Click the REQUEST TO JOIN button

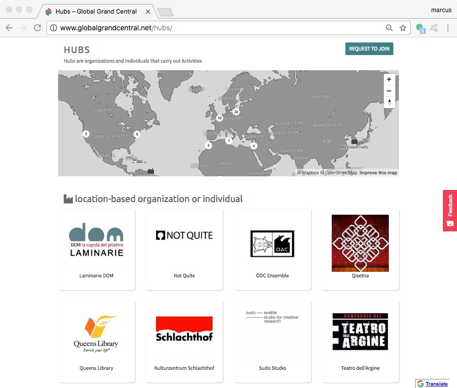[369, 48]
